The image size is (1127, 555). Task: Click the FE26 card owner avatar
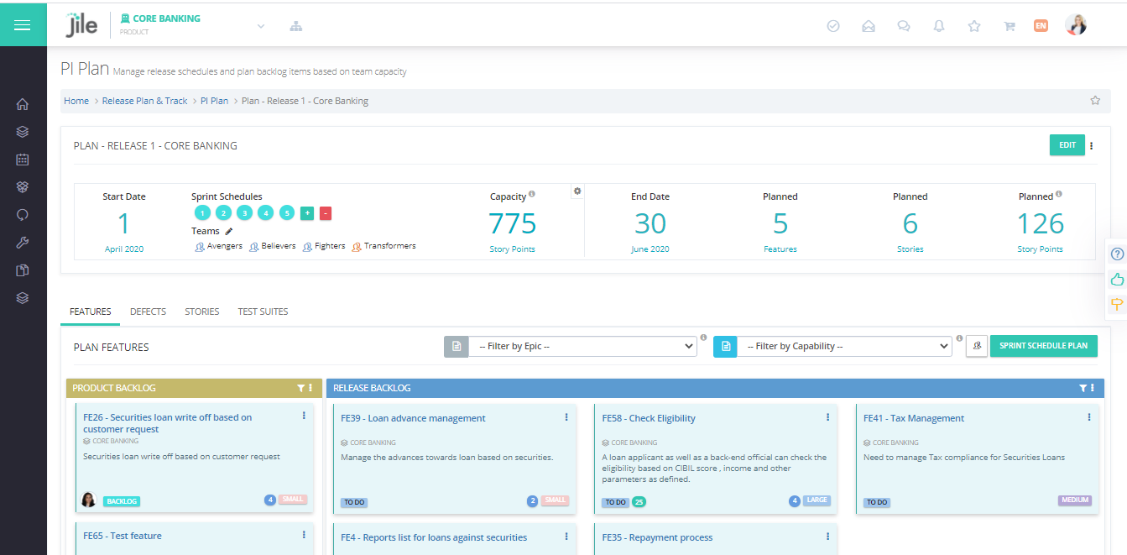[x=88, y=500]
